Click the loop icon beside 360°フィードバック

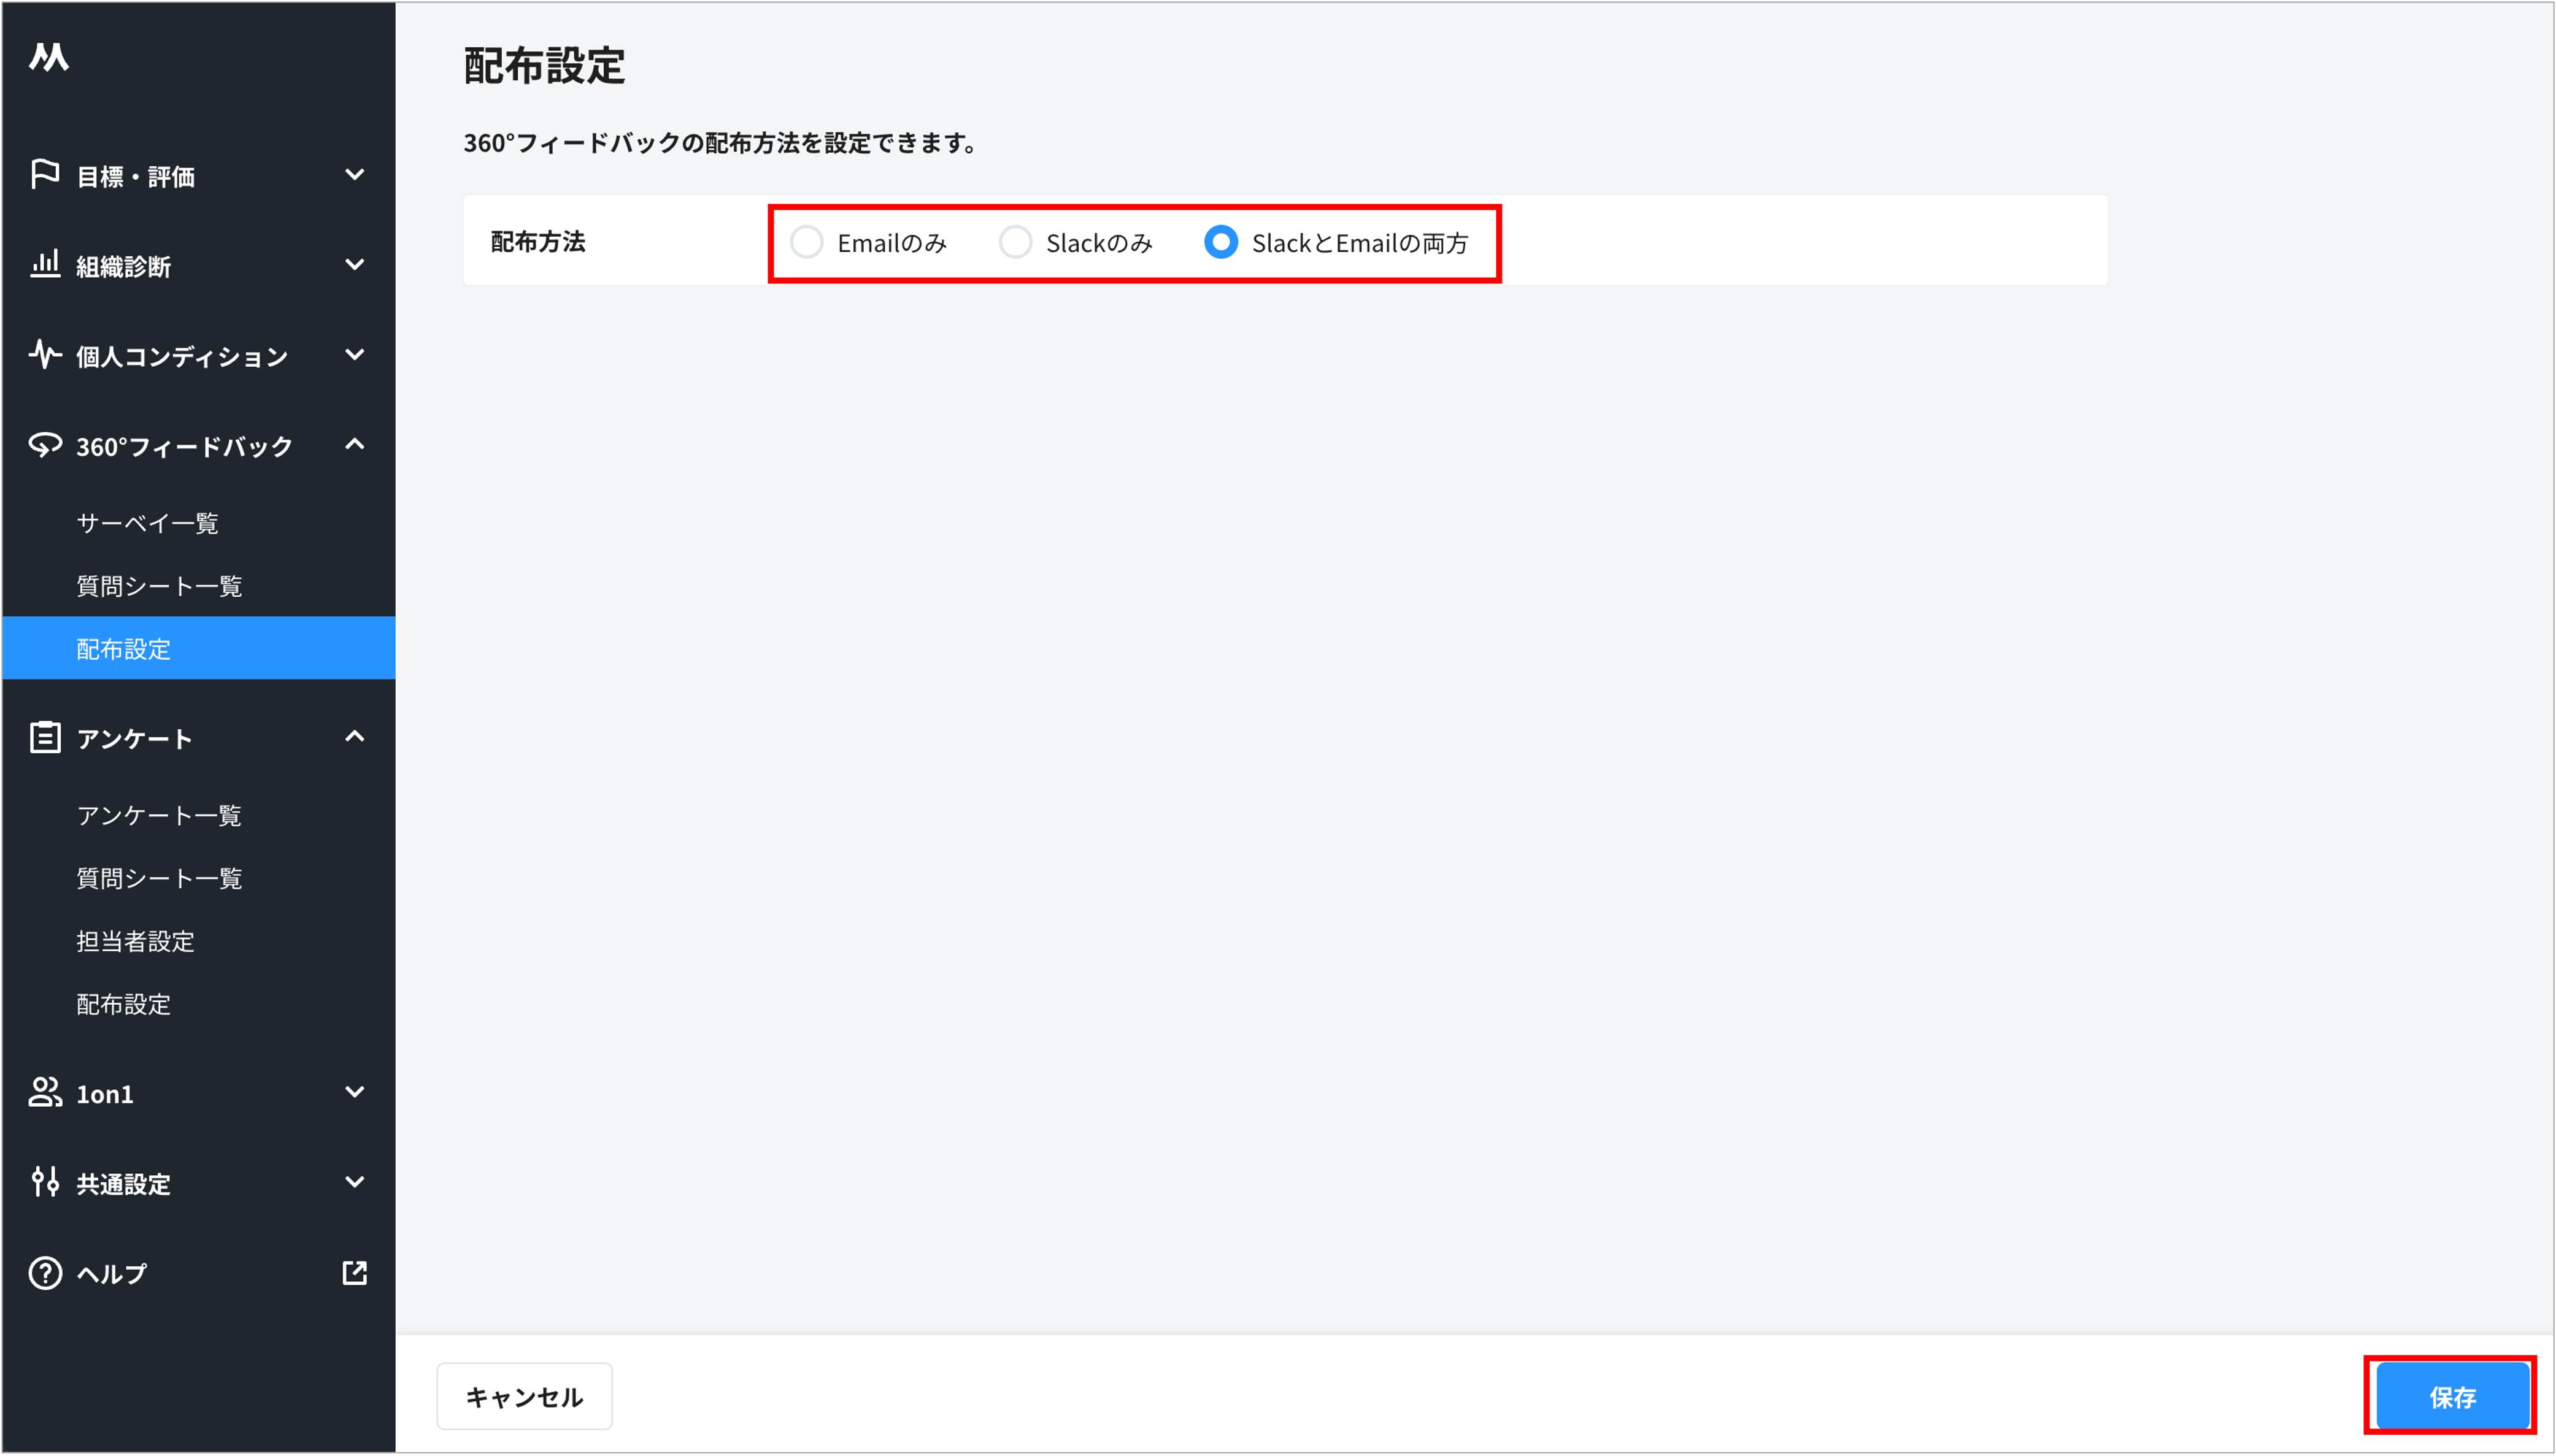point(45,445)
